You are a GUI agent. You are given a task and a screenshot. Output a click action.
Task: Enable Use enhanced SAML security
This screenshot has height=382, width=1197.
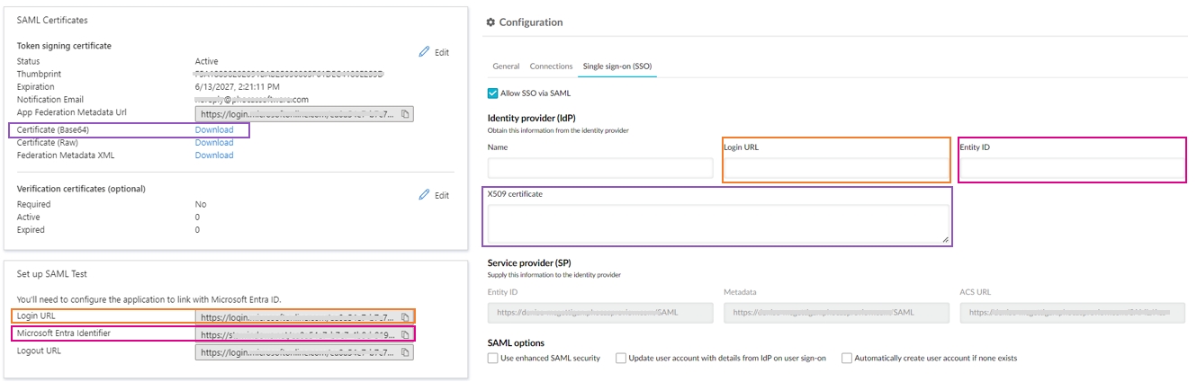coord(492,358)
